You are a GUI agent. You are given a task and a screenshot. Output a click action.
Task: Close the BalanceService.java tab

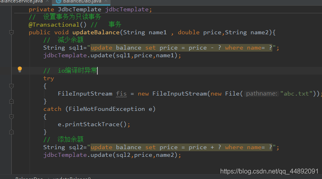47,1
